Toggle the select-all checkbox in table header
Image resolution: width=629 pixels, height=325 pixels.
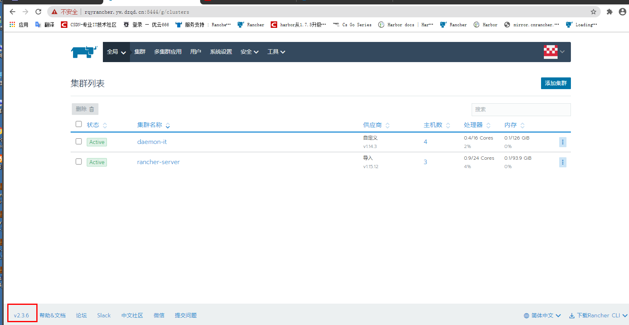pyautogui.click(x=78, y=124)
